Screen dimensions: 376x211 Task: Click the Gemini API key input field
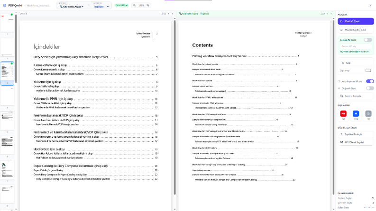point(356,46)
